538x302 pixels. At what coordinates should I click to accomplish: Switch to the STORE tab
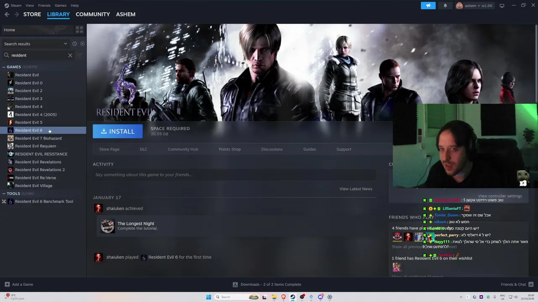pos(32,14)
